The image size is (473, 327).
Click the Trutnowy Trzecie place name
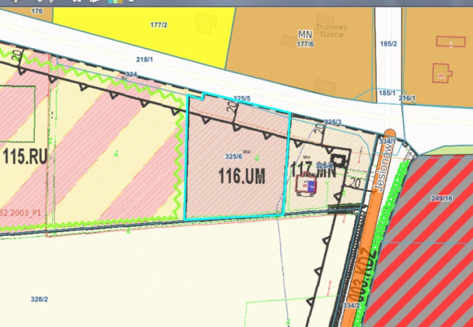(331, 31)
